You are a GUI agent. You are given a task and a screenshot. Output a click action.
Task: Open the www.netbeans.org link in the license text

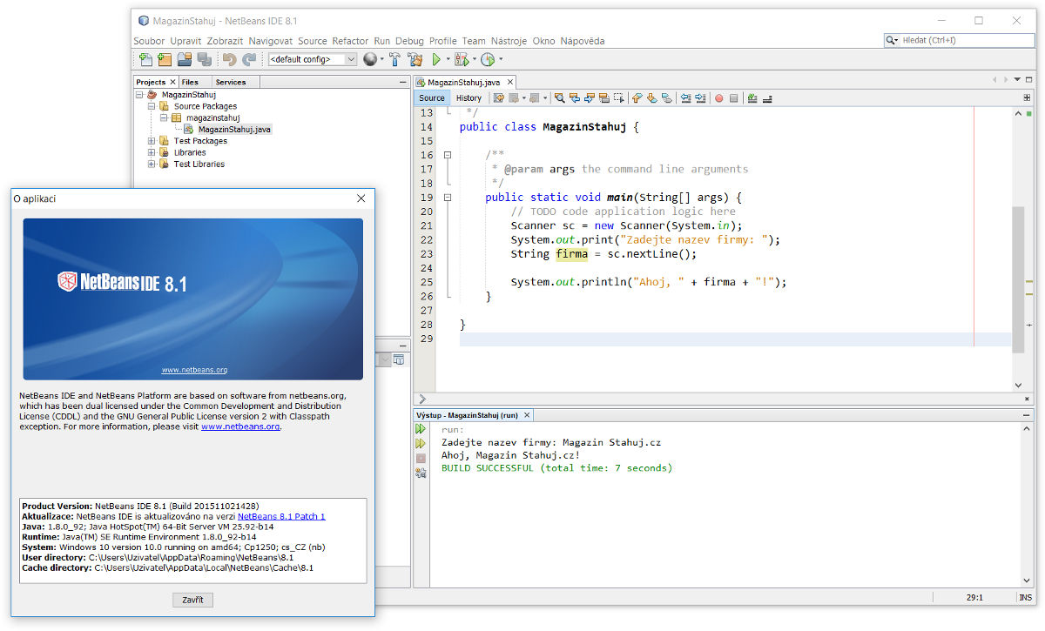240,426
